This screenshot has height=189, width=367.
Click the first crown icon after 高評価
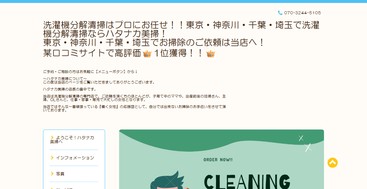click(147, 54)
